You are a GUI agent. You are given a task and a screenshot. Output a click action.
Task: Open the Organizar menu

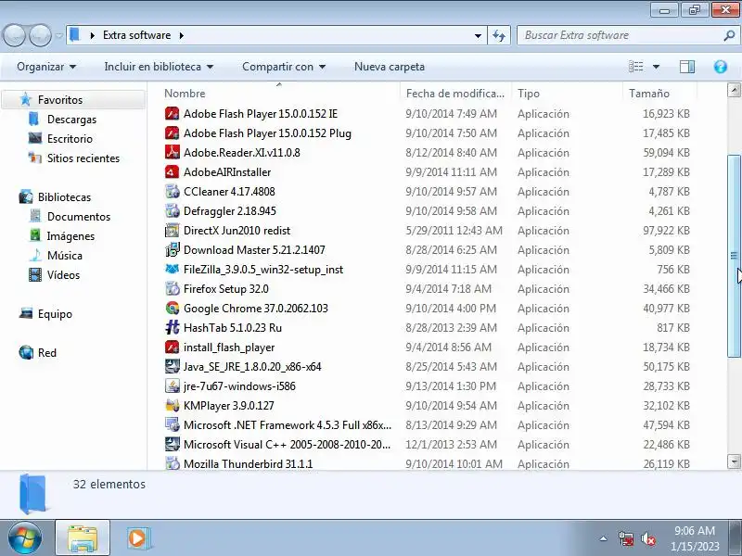tap(46, 67)
